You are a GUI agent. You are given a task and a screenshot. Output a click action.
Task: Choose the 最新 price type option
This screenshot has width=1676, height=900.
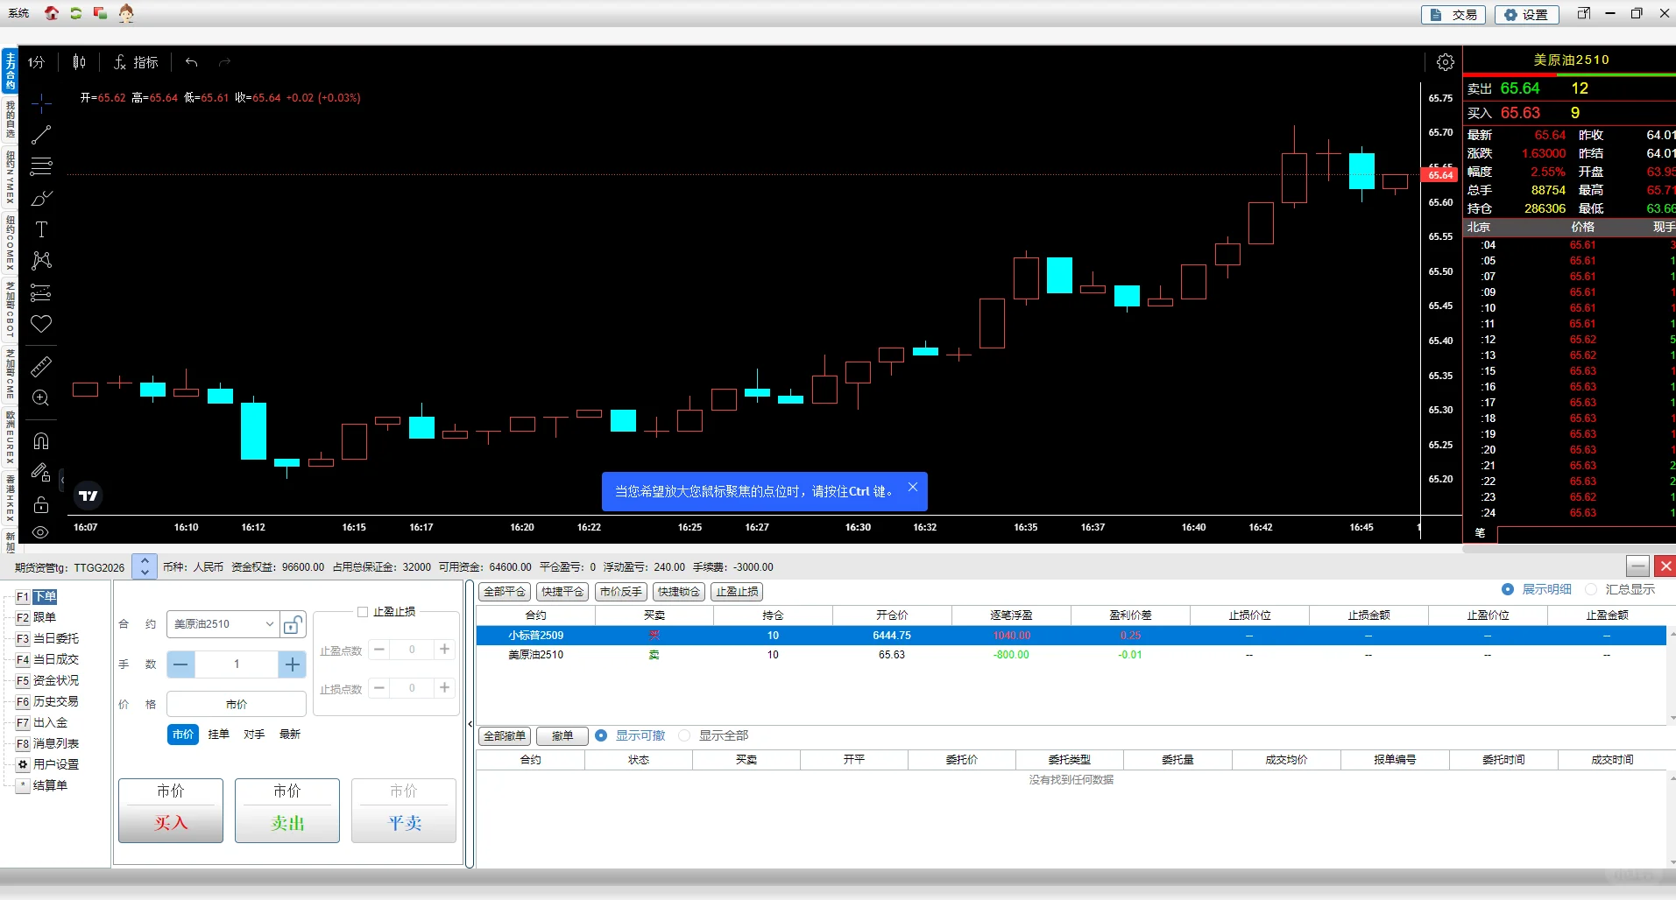point(290,735)
